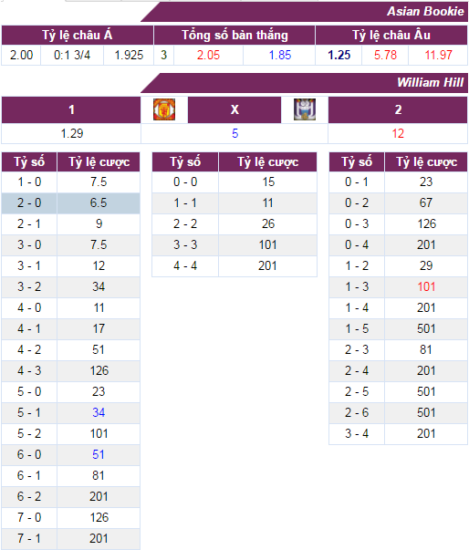469x550 pixels.
Task: Click the highlighted 2 - 0 score row
Action: click(71, 203)
